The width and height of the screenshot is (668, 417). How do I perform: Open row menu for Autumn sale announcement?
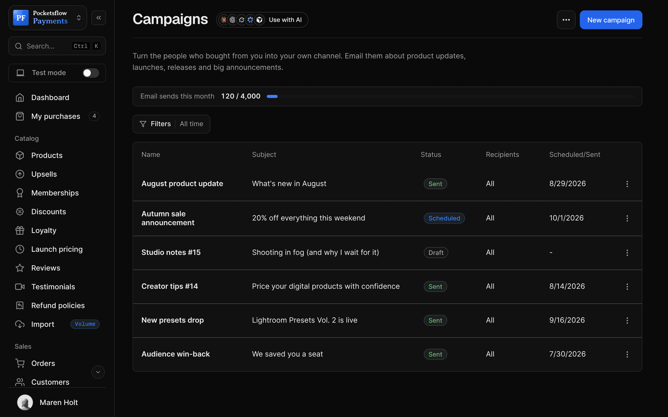click(627, 218)
